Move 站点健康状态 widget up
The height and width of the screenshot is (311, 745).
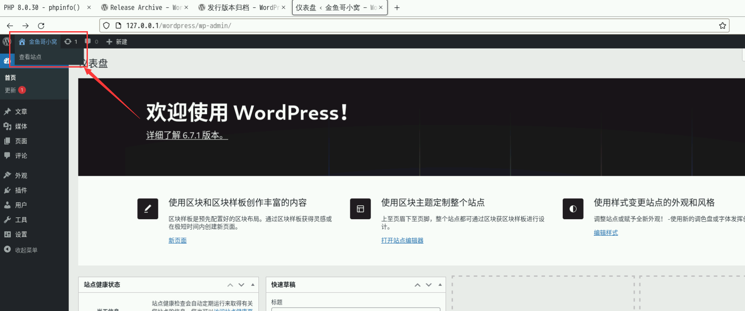230,285
